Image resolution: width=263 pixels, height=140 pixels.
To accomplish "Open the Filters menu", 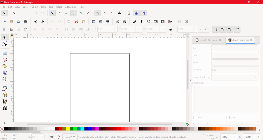I will coord(59,7).
